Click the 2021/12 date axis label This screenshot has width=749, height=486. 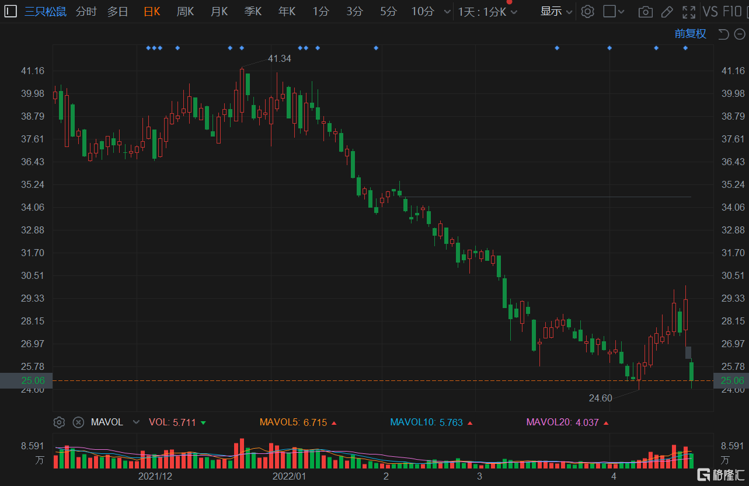(155, 476)
